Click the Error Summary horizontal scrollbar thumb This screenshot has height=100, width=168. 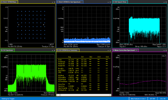(60, 95)
